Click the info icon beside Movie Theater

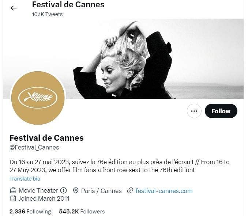tap(64, 190)
